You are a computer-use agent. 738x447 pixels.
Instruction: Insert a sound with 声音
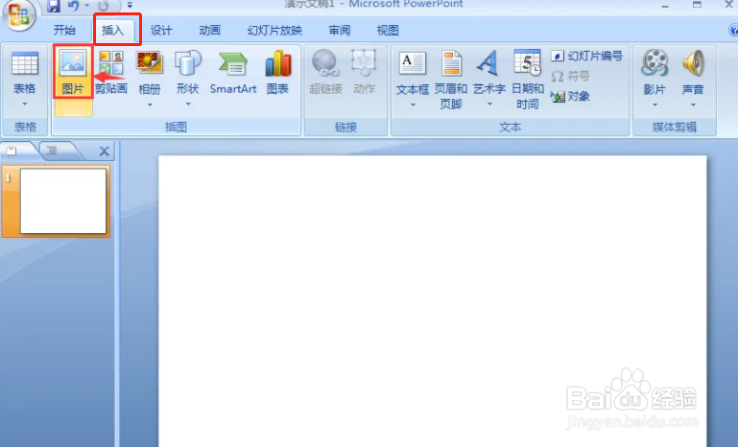coord(693,73)
